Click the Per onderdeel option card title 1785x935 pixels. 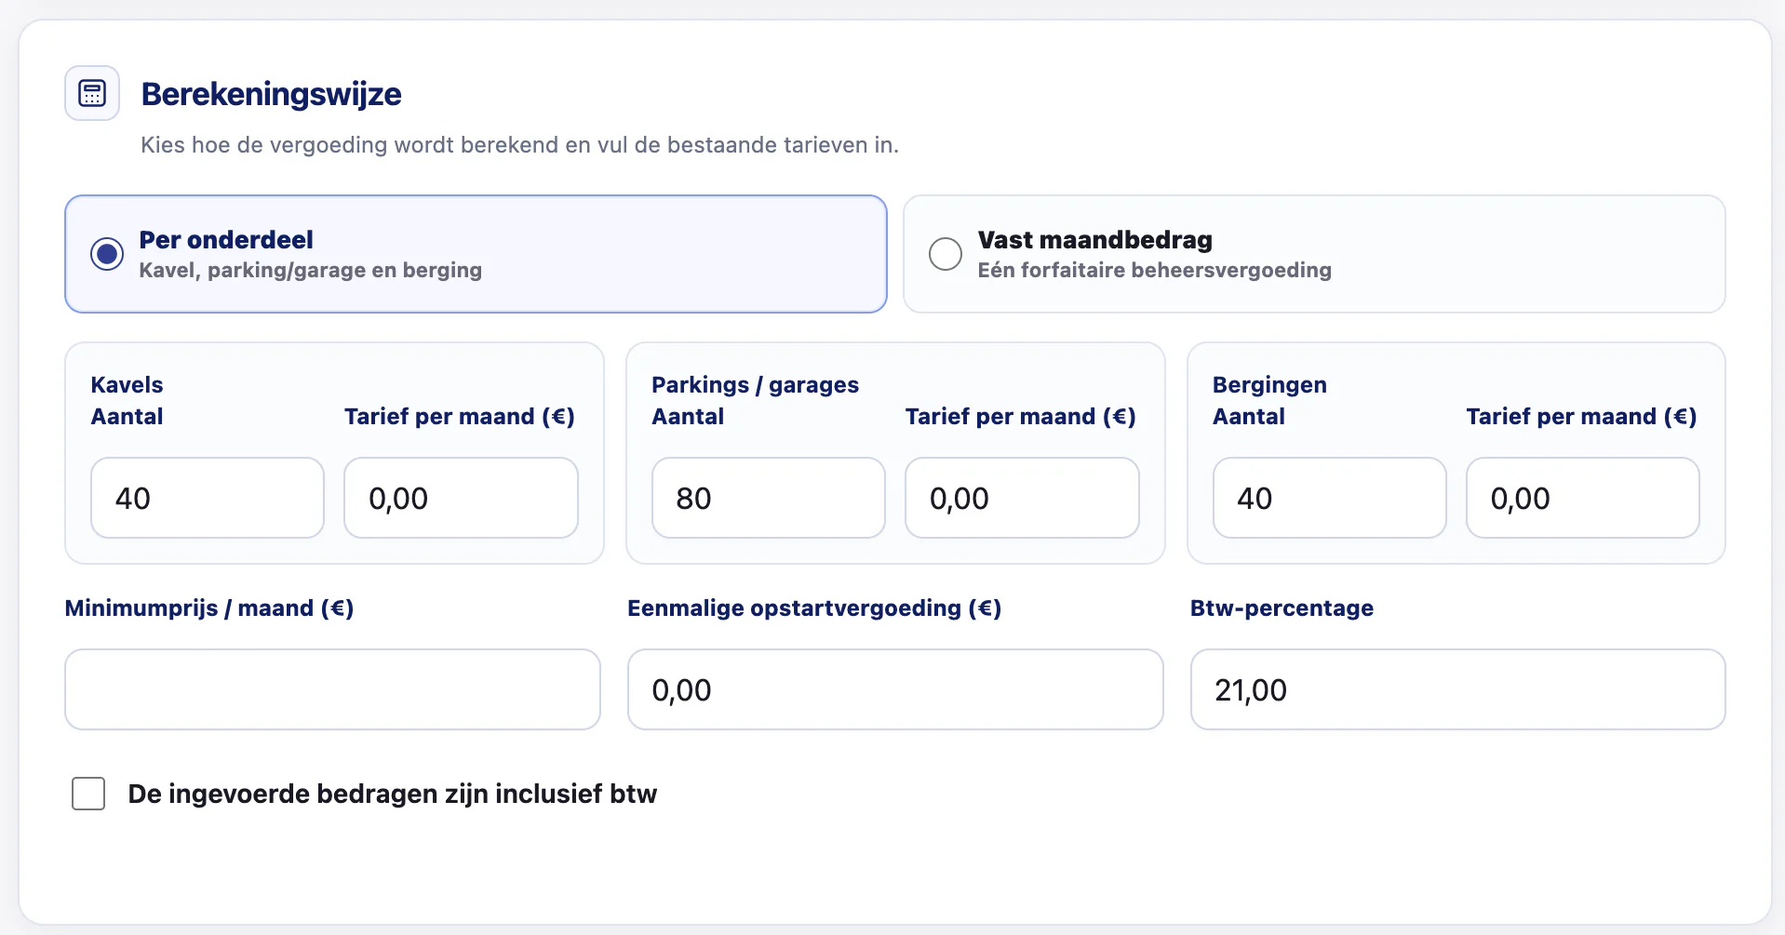[x=226, y=240]
